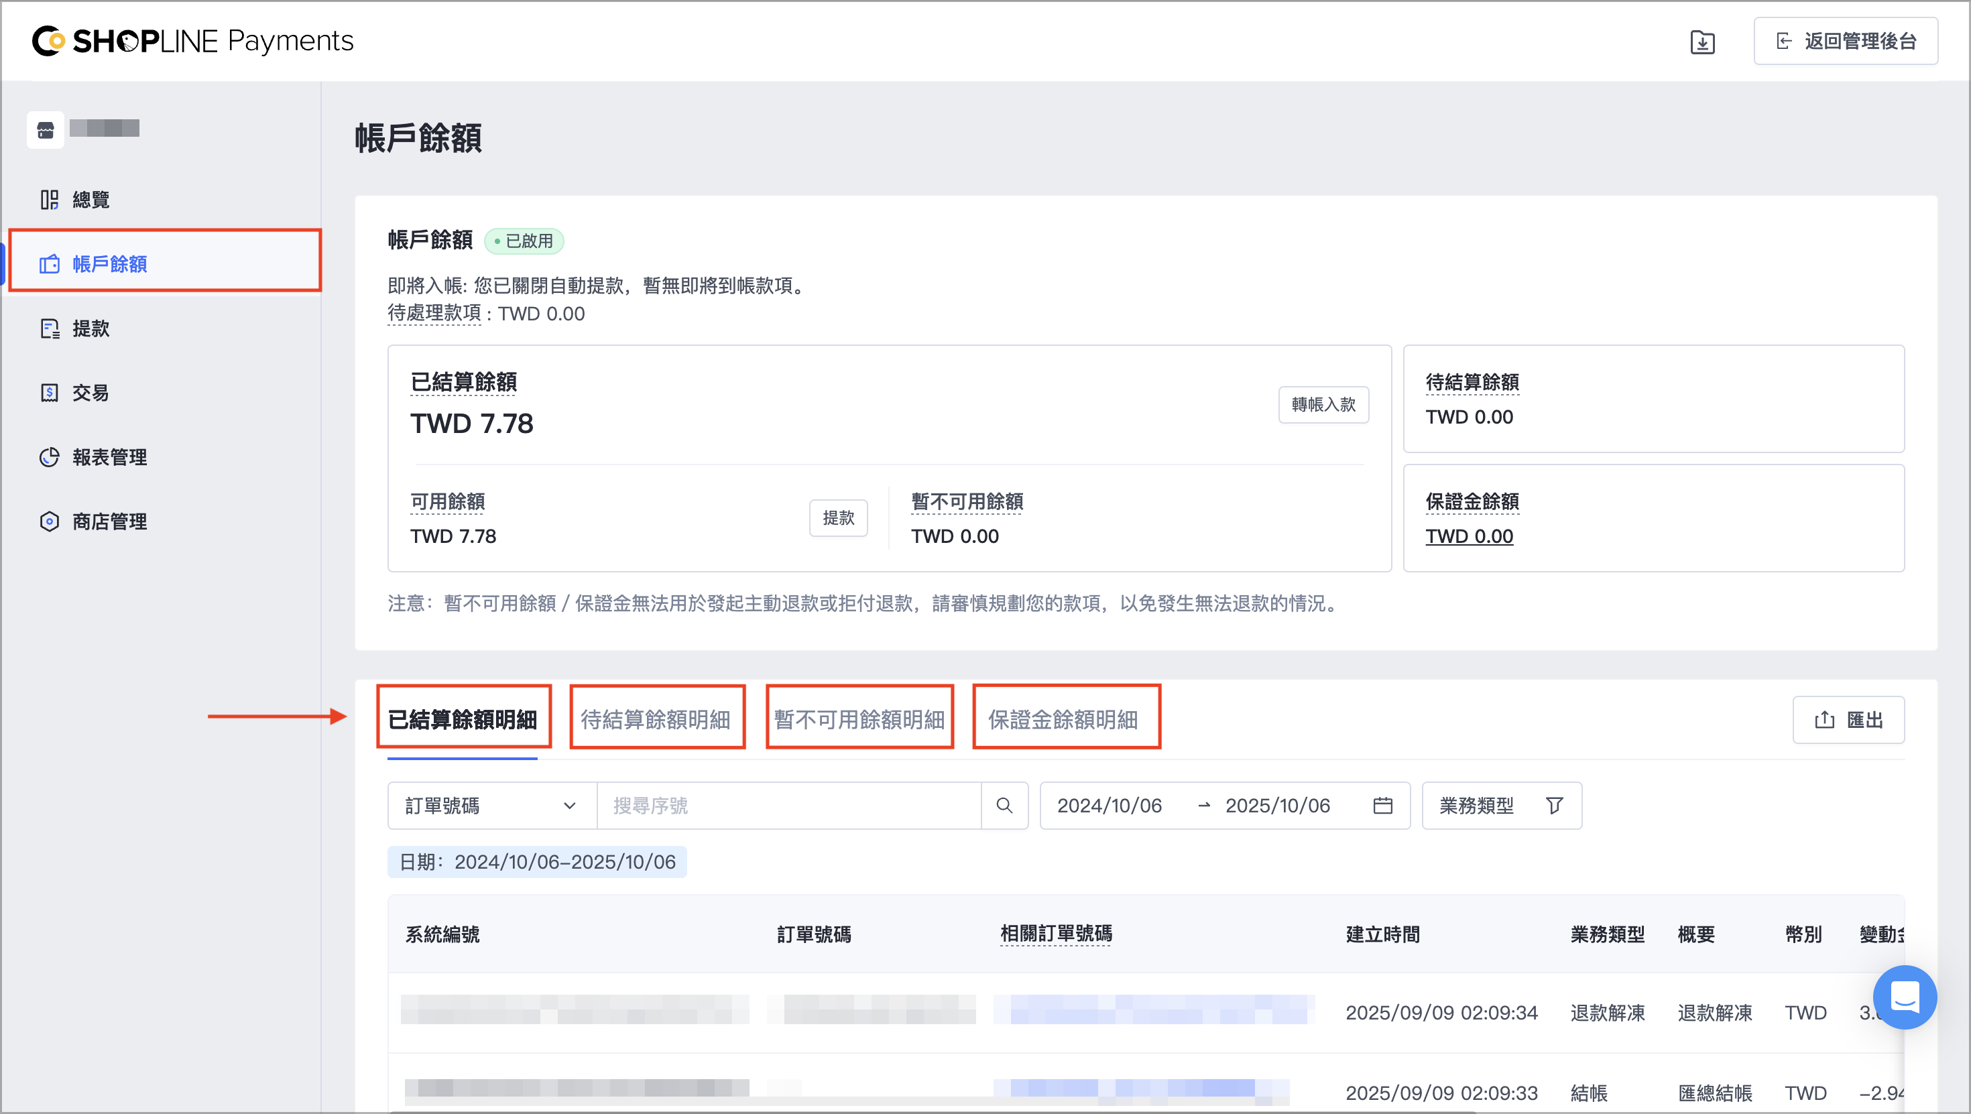Switch to 暫不可用餘額明細 tab
Image resolution: width=1971 pixels, height=1114 pixels.
pos(859,719)
